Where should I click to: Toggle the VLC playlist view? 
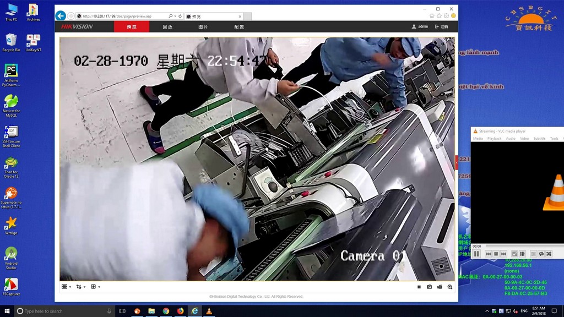pyautogui.click(x=533, y=254)
